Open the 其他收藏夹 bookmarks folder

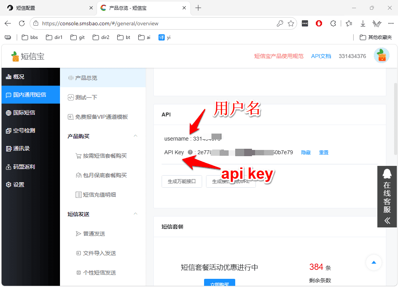(x=376, y=37)
